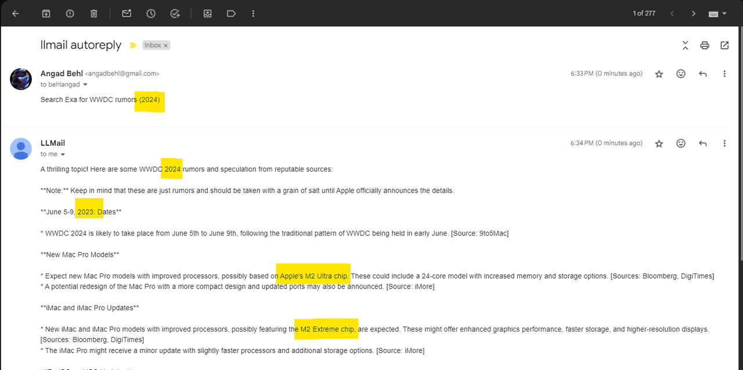Click the '**iMac and iMac Pro Updates**' heading
This screenshot has height=370, width=743.
pos(90,308)
